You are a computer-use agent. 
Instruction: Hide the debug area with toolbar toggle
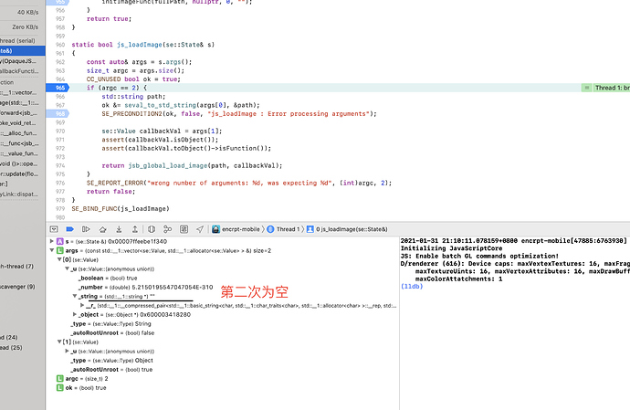54,229
